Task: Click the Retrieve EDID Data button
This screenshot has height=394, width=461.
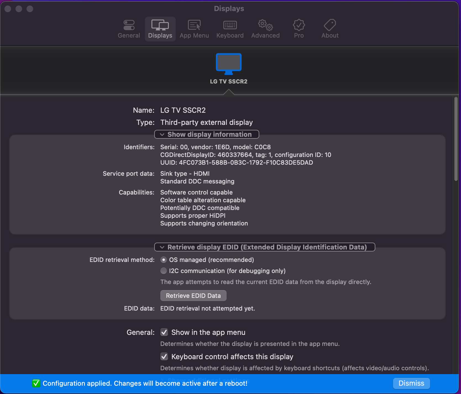Action: coord(193,296)
